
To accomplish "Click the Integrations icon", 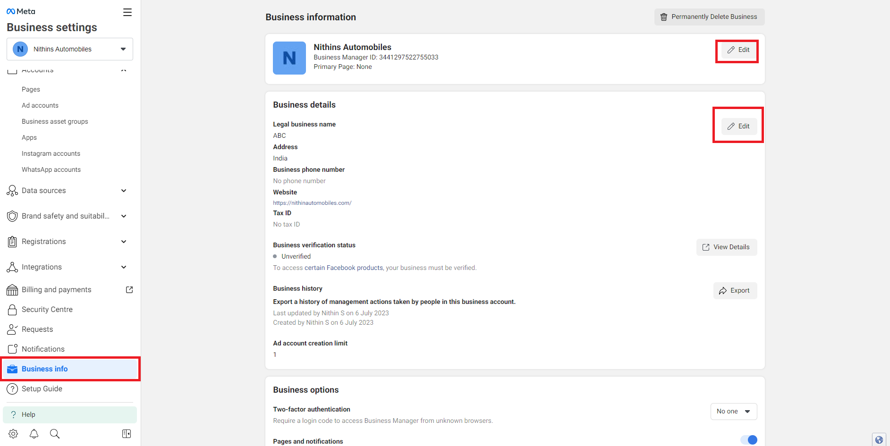I will pyautogui.click(x=12, y=267).
